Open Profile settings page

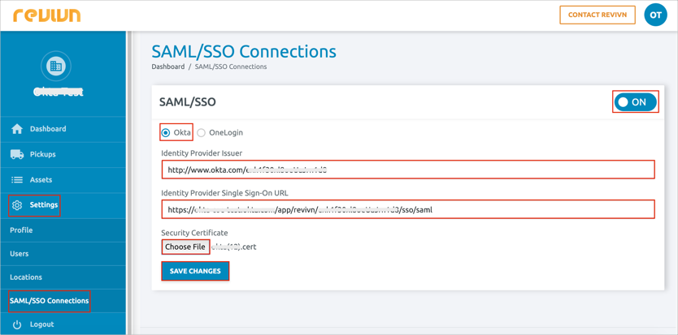coord(21,230)
